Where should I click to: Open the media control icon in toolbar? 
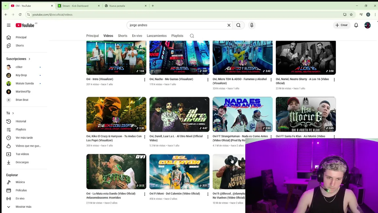coord(361,14)
